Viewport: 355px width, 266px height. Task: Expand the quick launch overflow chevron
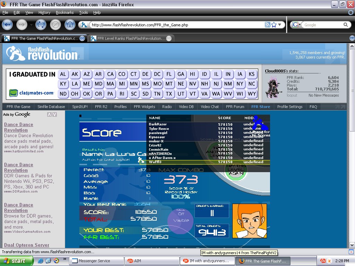[x=64, y=259]
